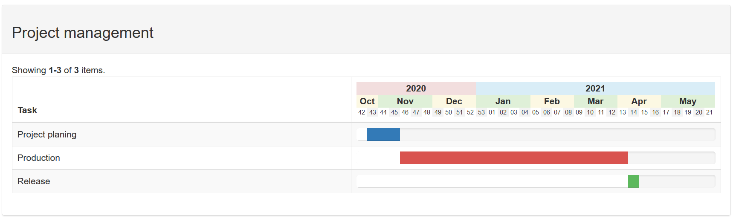This screenshot has height=220, width=736.
Task: Select the 2020 year header
Action: pos(416,89)
